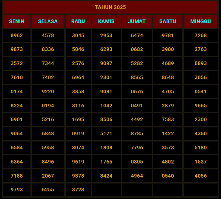Click cell with value 0676
The height and width of the screenshot is (199, 221).
coord(137,91)
